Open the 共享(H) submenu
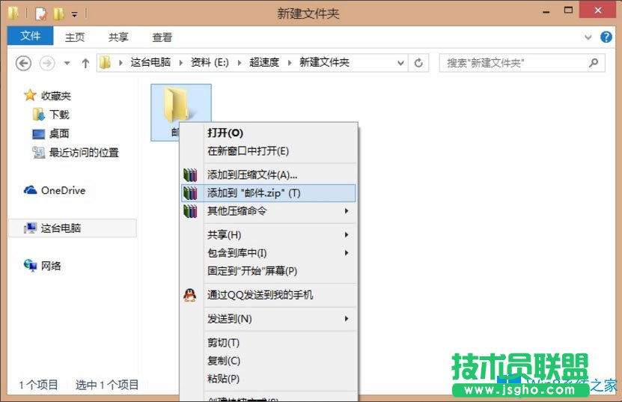This screenshot has height=402, width=622. click(x=269, y=235)
